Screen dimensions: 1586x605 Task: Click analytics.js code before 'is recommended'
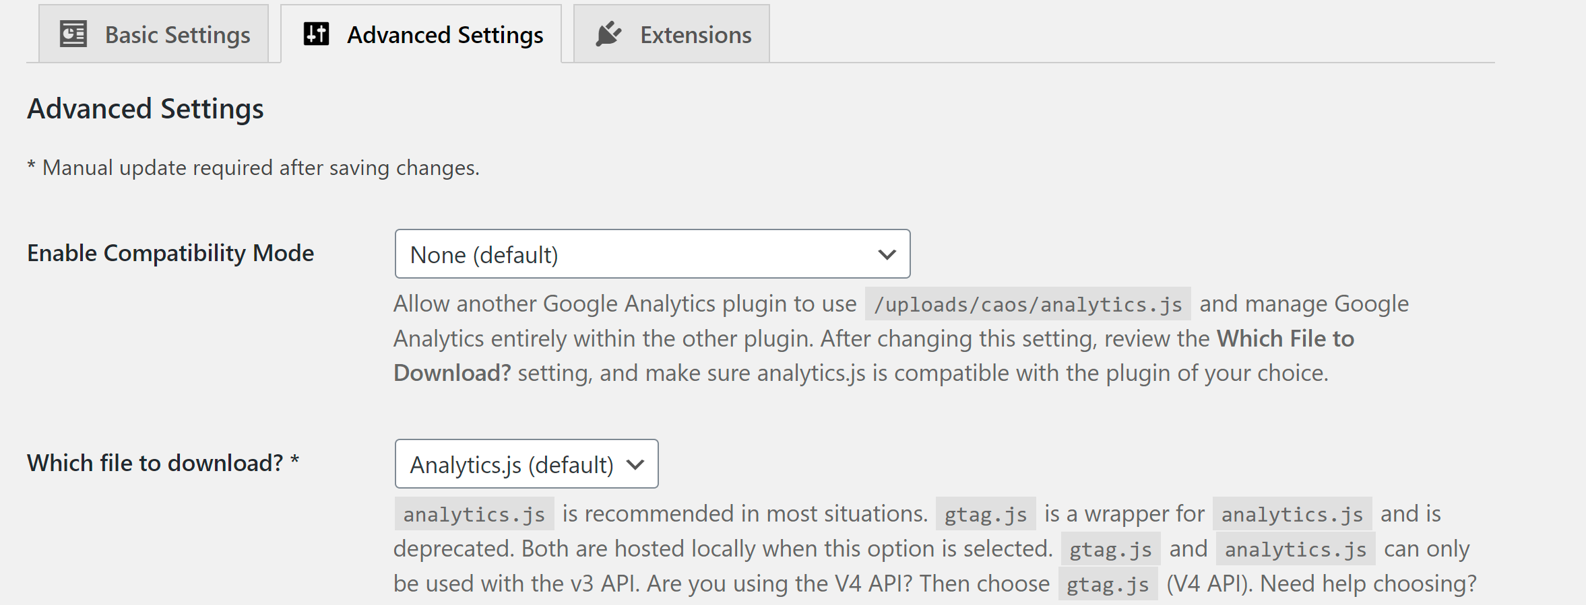(474, 514)
